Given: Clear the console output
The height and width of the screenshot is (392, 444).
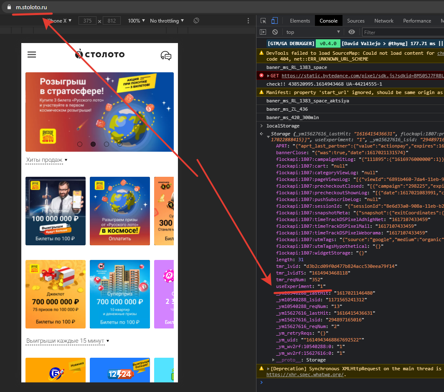Looking at the screenshot, I should (275, 32).
